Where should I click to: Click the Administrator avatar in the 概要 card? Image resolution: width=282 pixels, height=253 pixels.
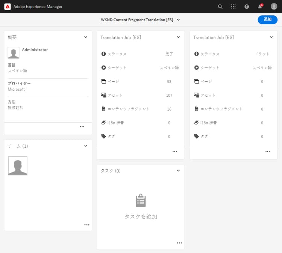pos(14,53)
